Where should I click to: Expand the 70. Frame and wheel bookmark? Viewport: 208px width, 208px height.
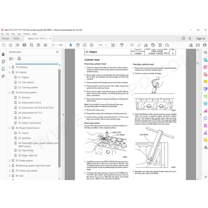coord(10,171)
